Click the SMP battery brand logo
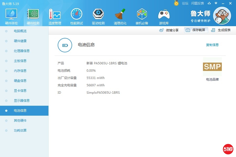The height and width of the screenshot is (157, 236). point(212,67)
